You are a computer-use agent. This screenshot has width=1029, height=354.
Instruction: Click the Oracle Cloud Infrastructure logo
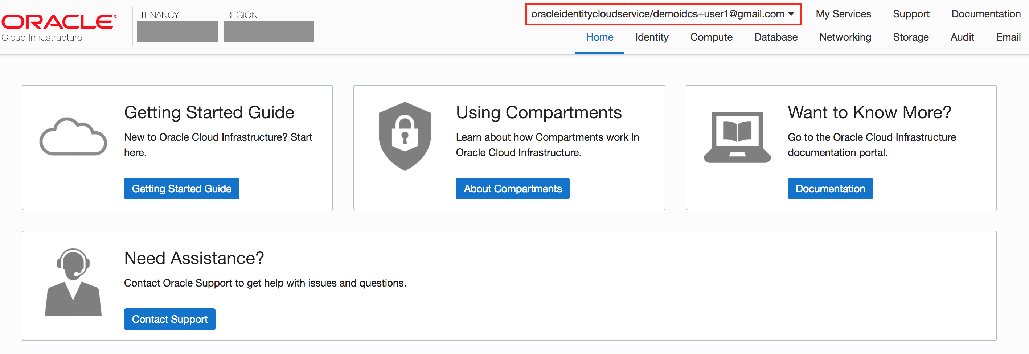click(x=59, y=28)
